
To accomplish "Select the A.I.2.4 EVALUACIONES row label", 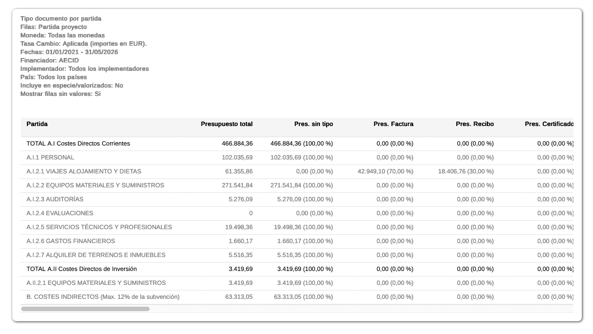I will tap(60, 213).
